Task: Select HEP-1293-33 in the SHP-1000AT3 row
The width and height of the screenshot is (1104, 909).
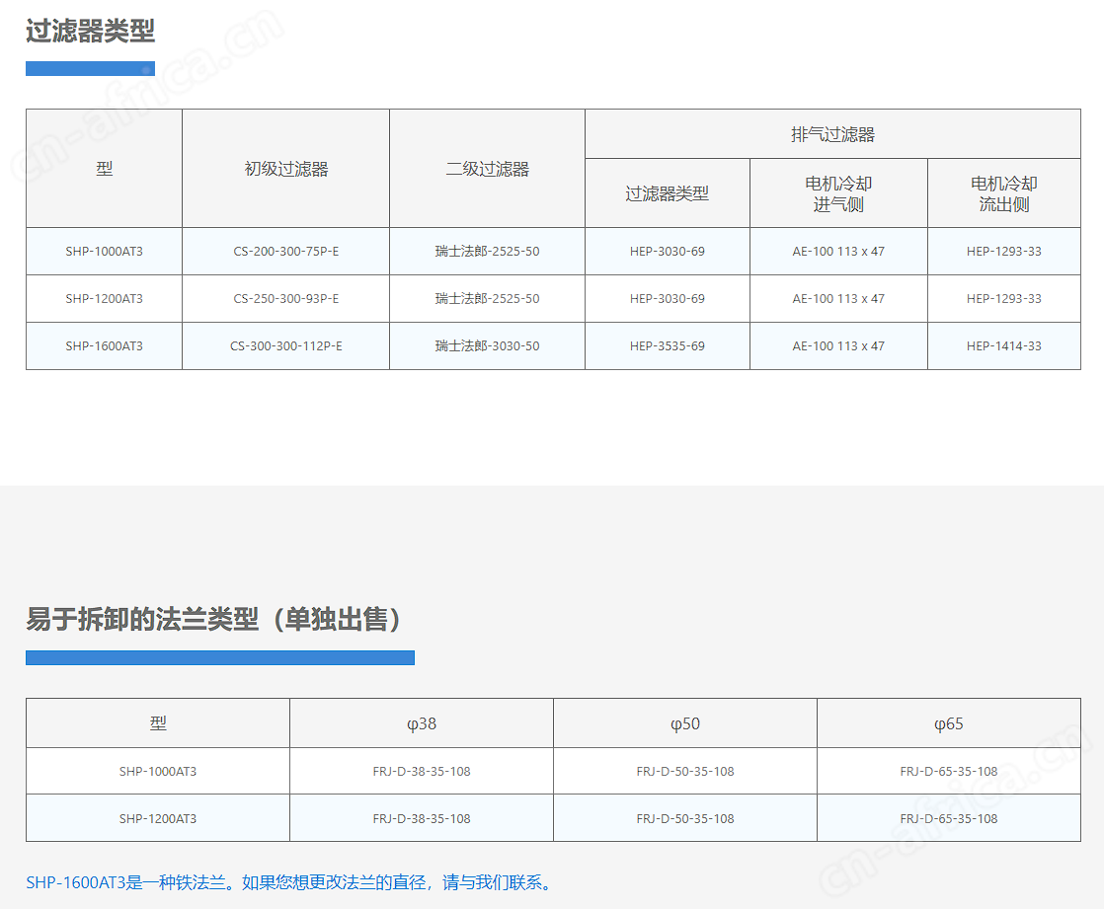Action: (1004, 251)
